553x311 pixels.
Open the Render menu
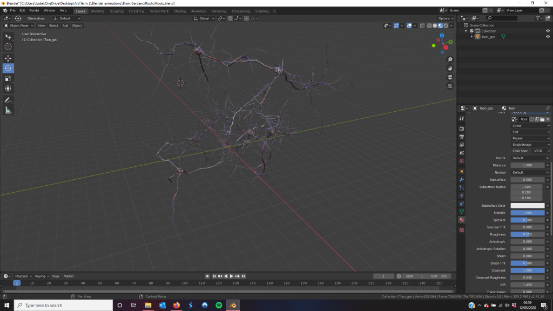[x=35, y=10]
